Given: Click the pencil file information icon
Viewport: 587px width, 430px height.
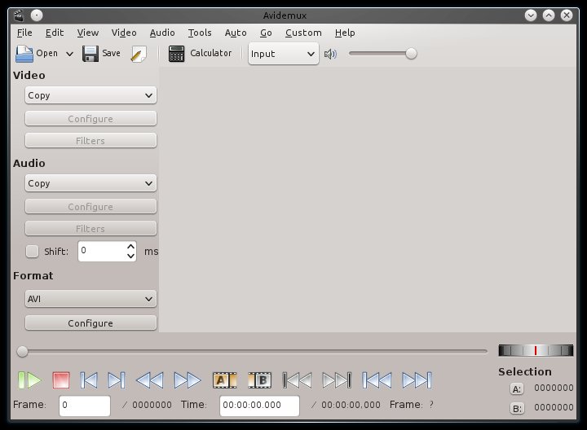Looking at the screenshot, I should [139, 55].
